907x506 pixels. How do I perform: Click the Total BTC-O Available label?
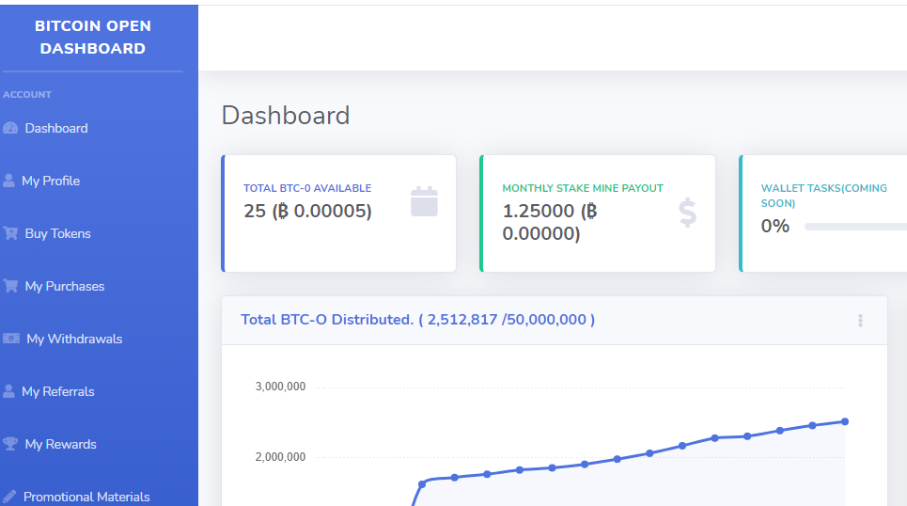307,188
